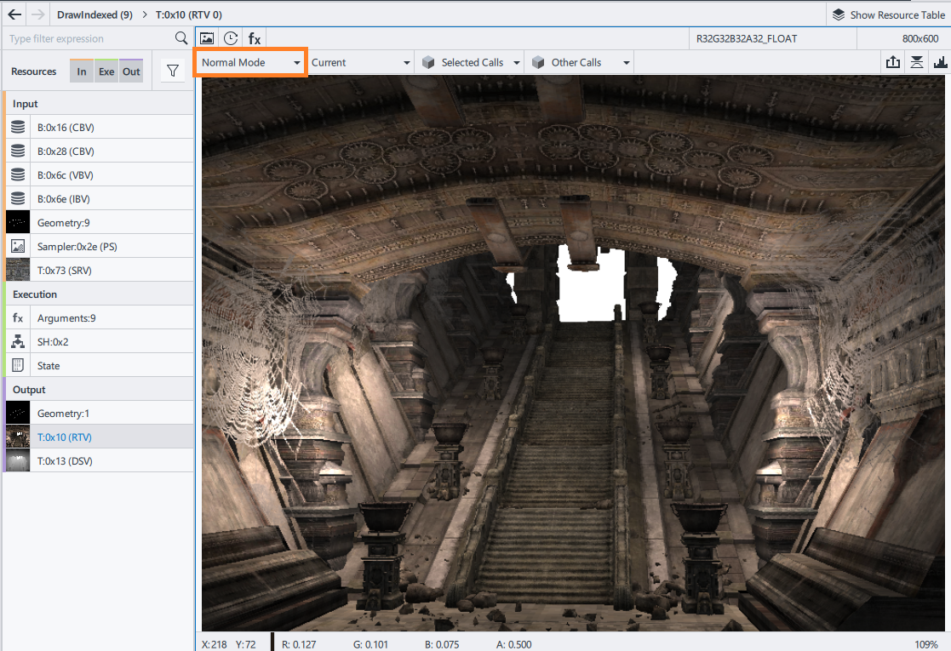Toggle the Out resources filter
Screen dimensions: 951x651
(x=131, y=71)
